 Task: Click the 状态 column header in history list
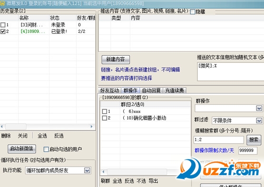click(63, 18)
